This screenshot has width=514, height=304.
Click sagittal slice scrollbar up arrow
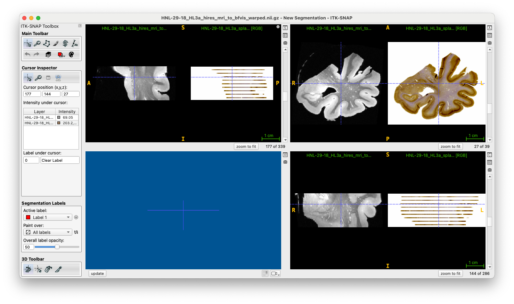pos(285,50)
